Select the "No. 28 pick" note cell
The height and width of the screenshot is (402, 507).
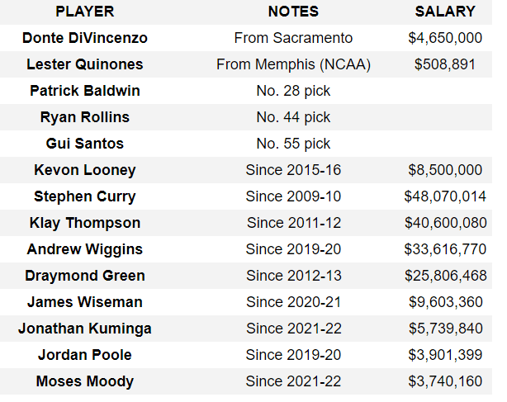(293, 91)
